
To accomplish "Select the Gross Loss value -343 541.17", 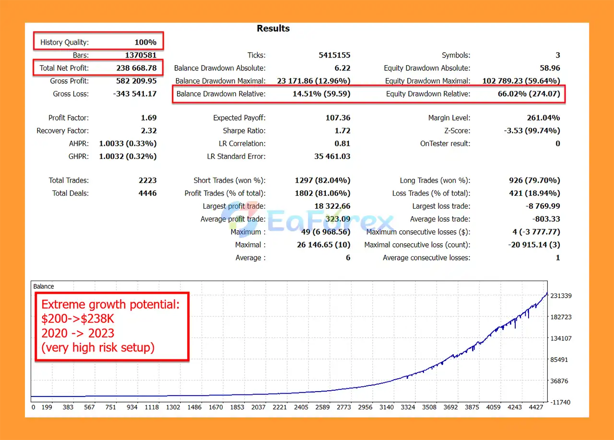I will pos(135,94).
